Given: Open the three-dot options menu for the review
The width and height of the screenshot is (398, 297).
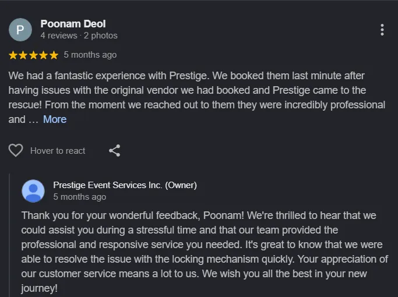Looking at the screenshot, I should pyautogui.click(x=382, y=30).
